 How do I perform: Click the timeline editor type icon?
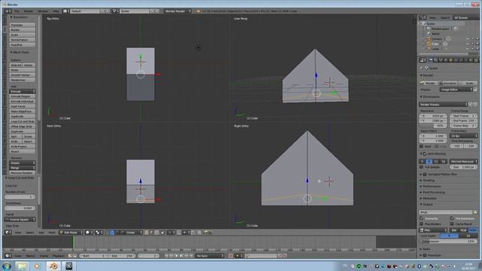8,256
